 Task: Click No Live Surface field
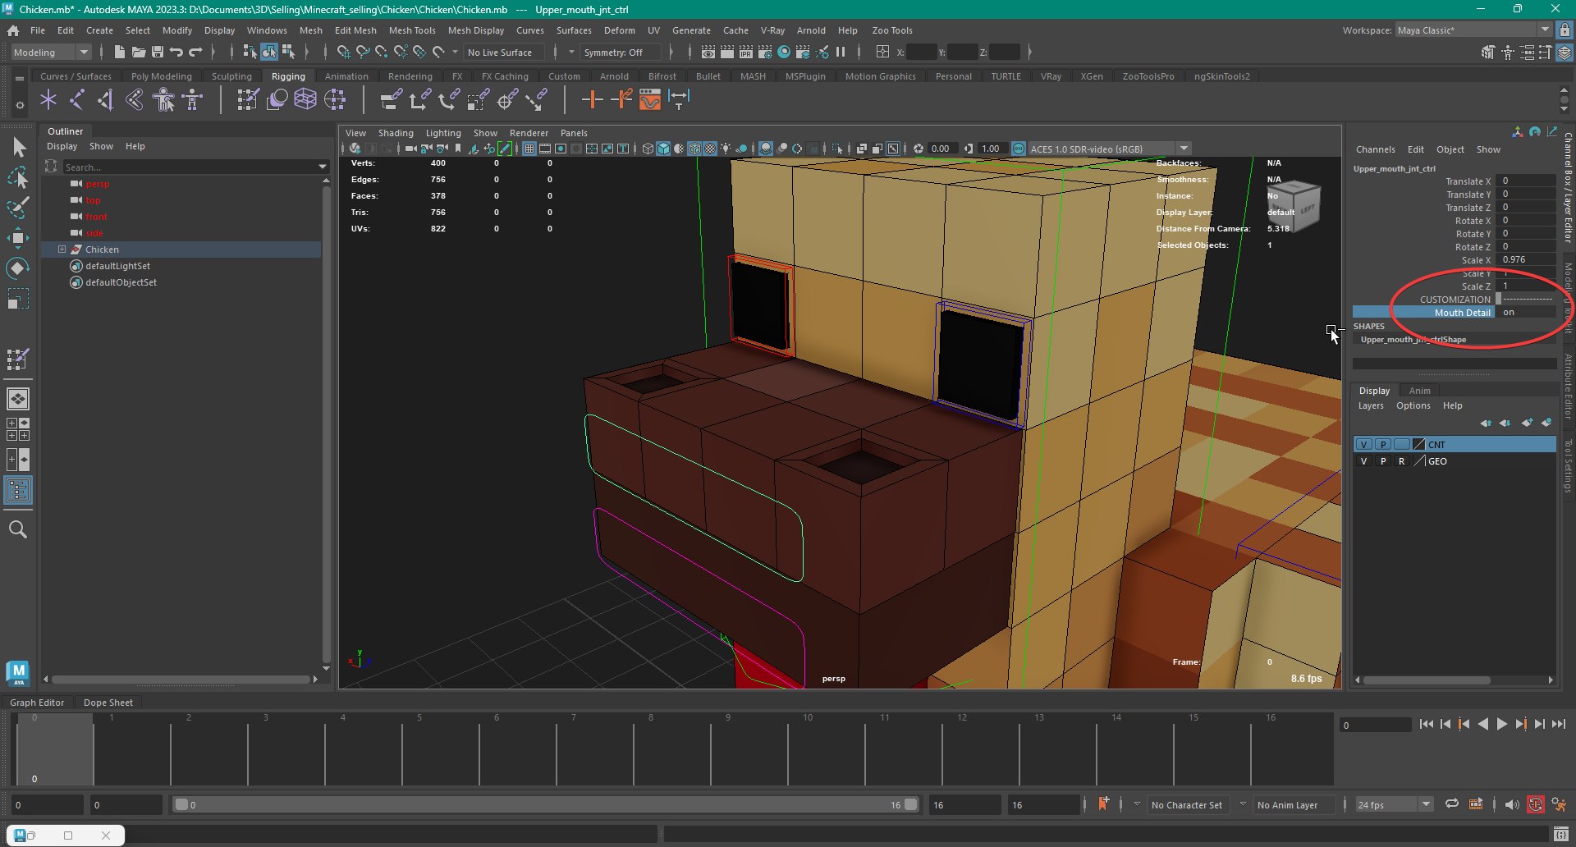coord(505,52)
